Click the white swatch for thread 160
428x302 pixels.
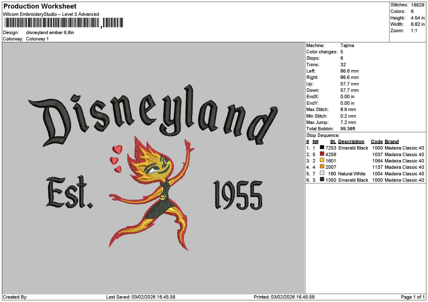[322, 173]
